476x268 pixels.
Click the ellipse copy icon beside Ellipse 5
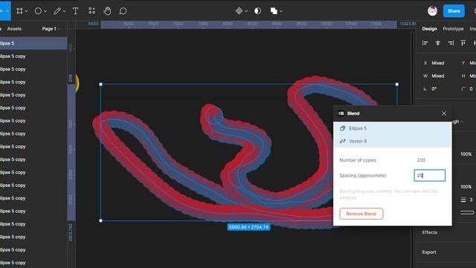click(x=343, y=129)
